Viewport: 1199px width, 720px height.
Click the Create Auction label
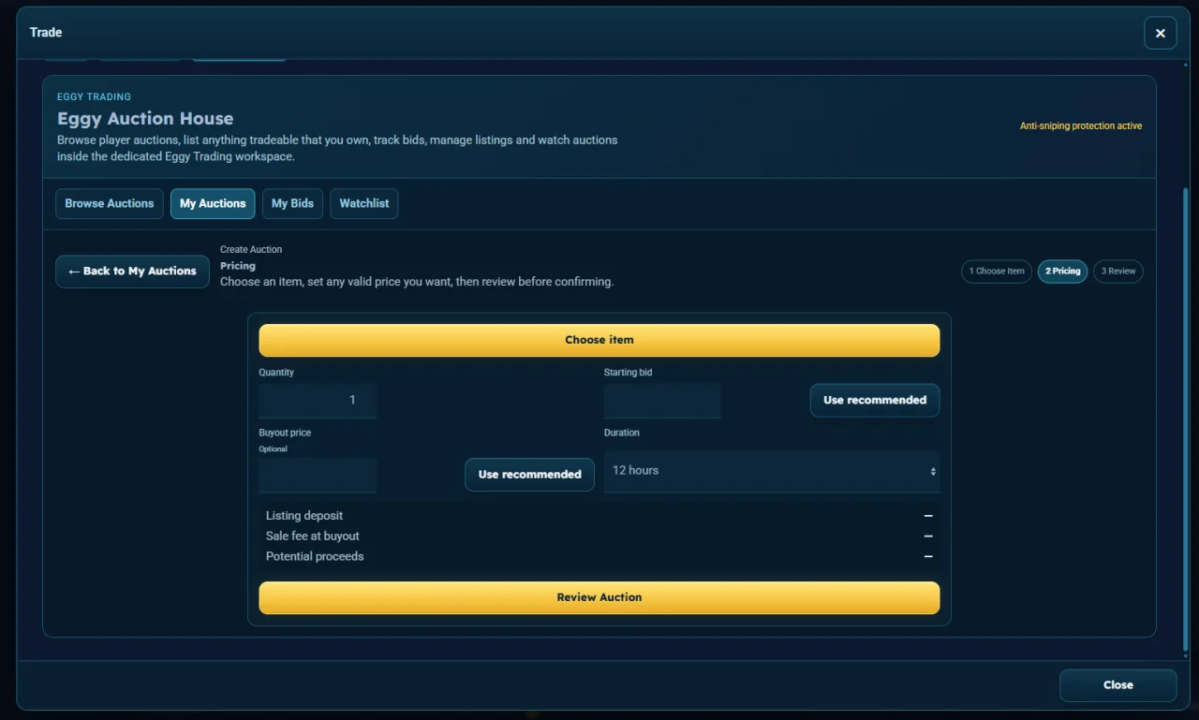251,250
